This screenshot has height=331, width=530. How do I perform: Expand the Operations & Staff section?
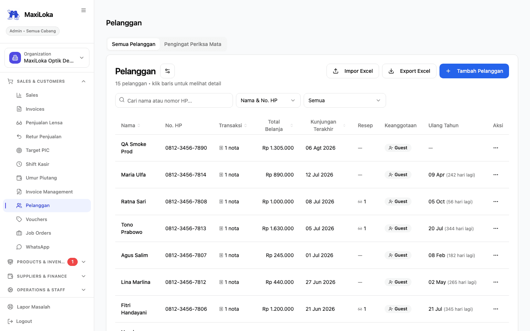pos(47,290)
